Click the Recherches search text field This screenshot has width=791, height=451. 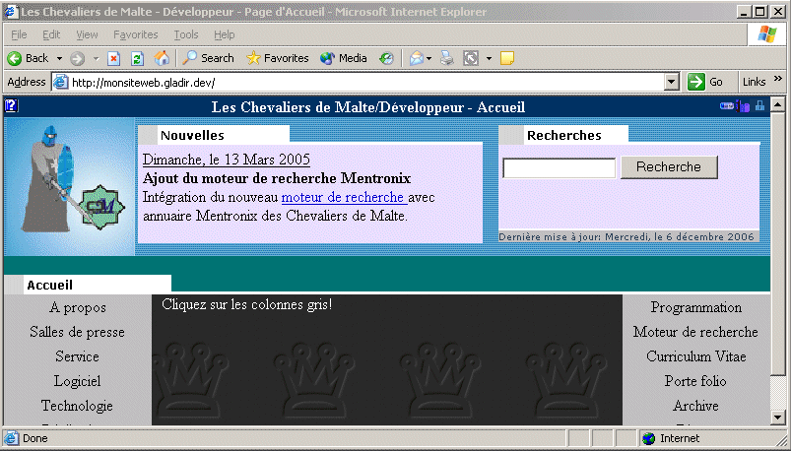tap(559, 168)
